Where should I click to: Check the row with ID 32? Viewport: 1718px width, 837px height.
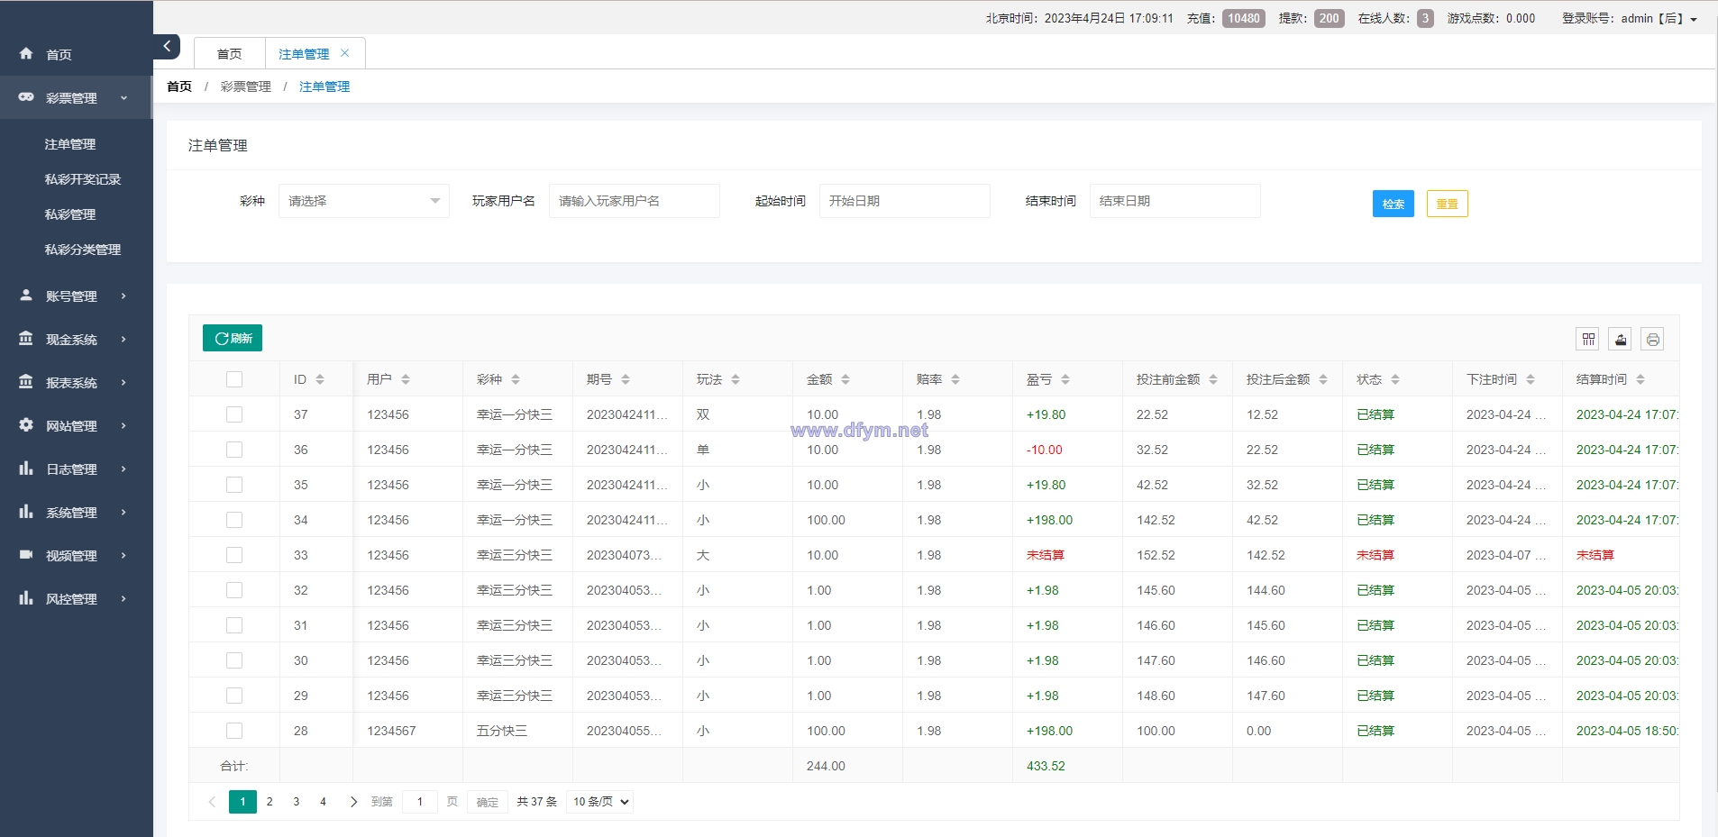coord(234,590)
